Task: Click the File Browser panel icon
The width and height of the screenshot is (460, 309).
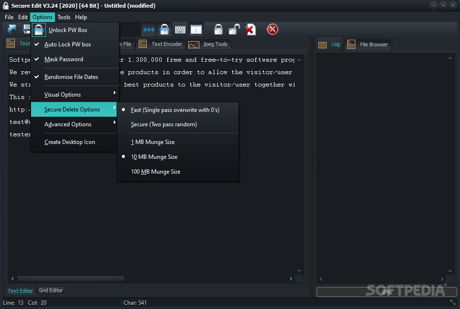Action: [351, 44]
